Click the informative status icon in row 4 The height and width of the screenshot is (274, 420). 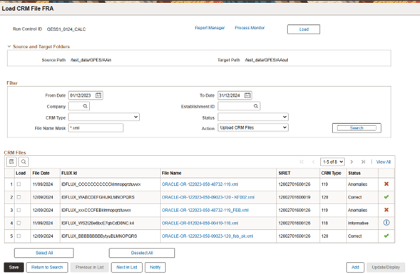point(386,223)
